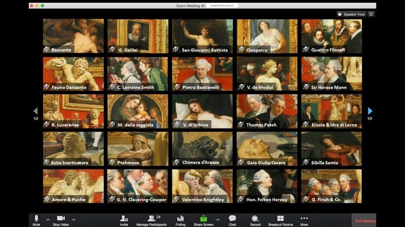Click muted mic icon on Hon. Felton Hervey tile
405x227 pixels.
(x=240, y=199)
